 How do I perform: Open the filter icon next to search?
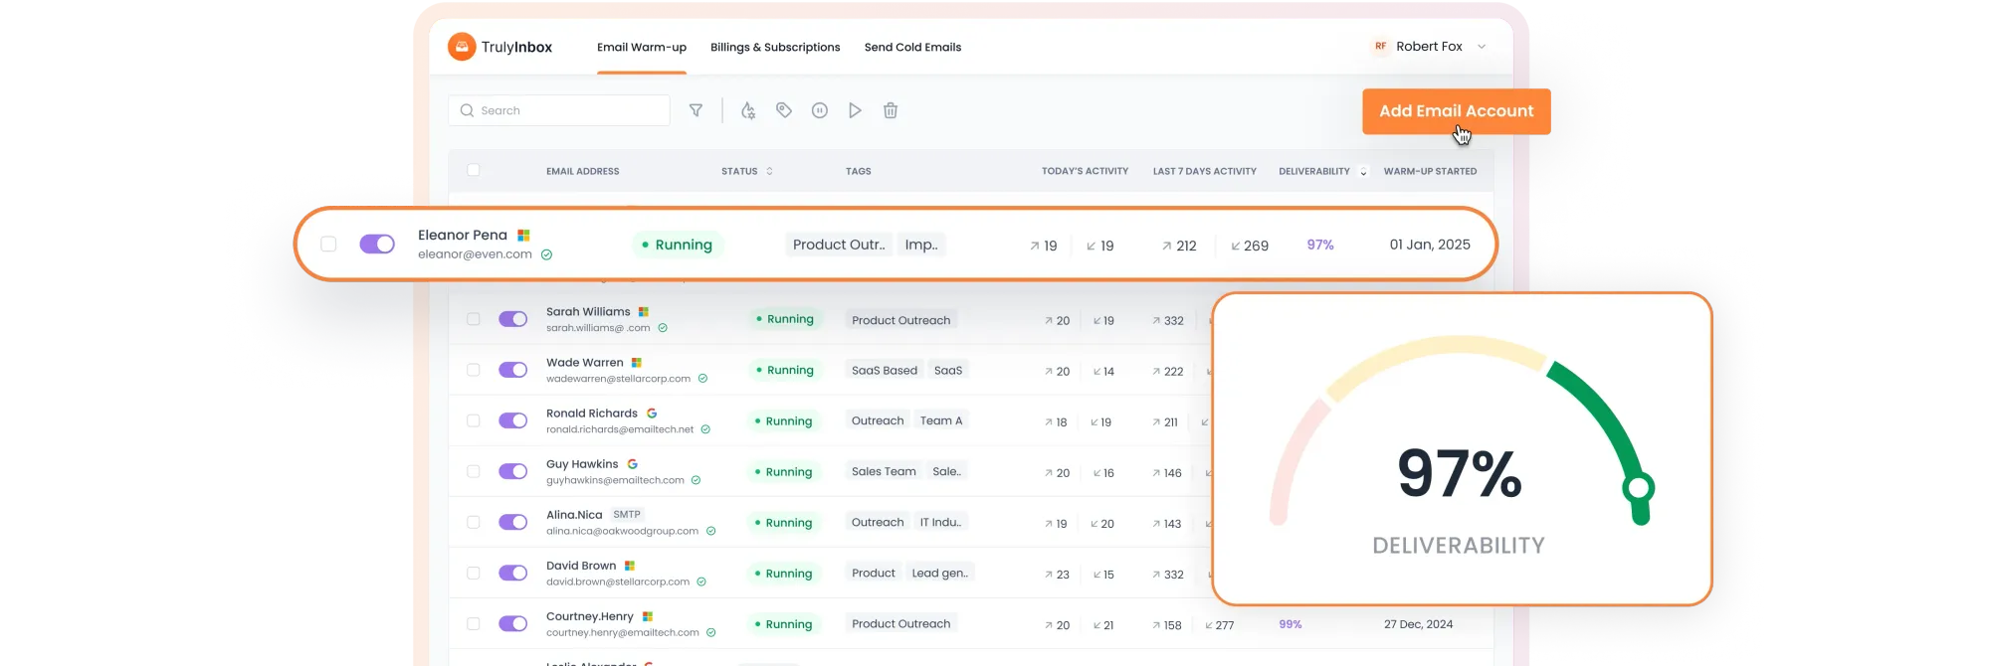tap(696, 110)
